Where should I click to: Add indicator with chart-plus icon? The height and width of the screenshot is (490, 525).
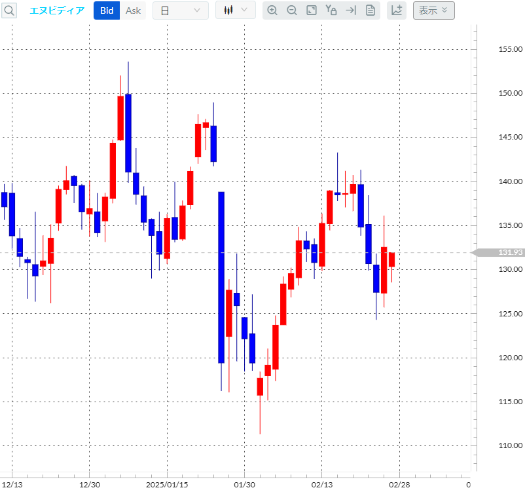point(397,10)
